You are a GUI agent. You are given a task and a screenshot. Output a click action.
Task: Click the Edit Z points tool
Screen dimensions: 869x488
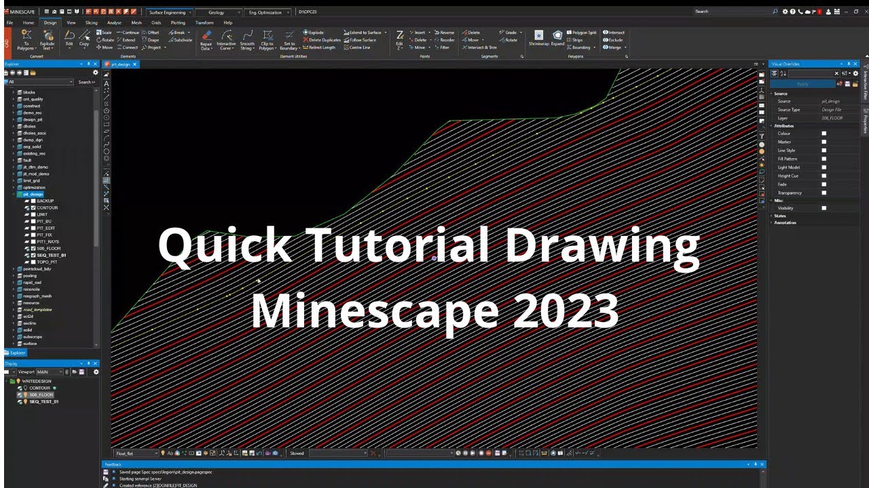point(400,39)
